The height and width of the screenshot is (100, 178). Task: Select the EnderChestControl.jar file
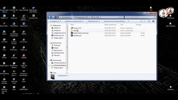tap(80, 33)
